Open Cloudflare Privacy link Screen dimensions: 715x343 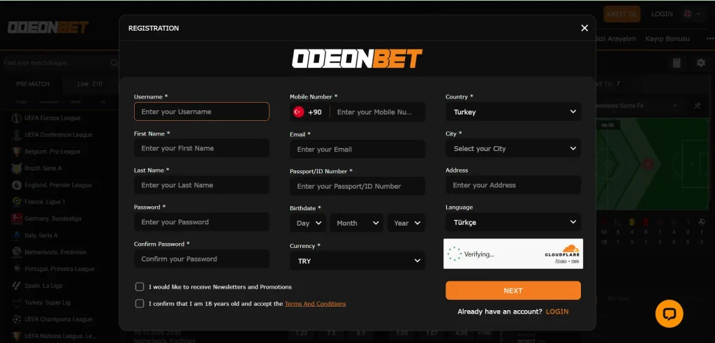click(561, 261)
